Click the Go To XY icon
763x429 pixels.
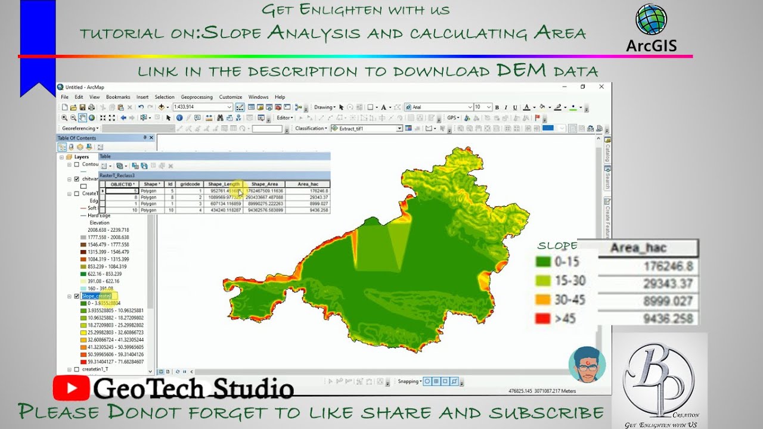coord(238,118)
